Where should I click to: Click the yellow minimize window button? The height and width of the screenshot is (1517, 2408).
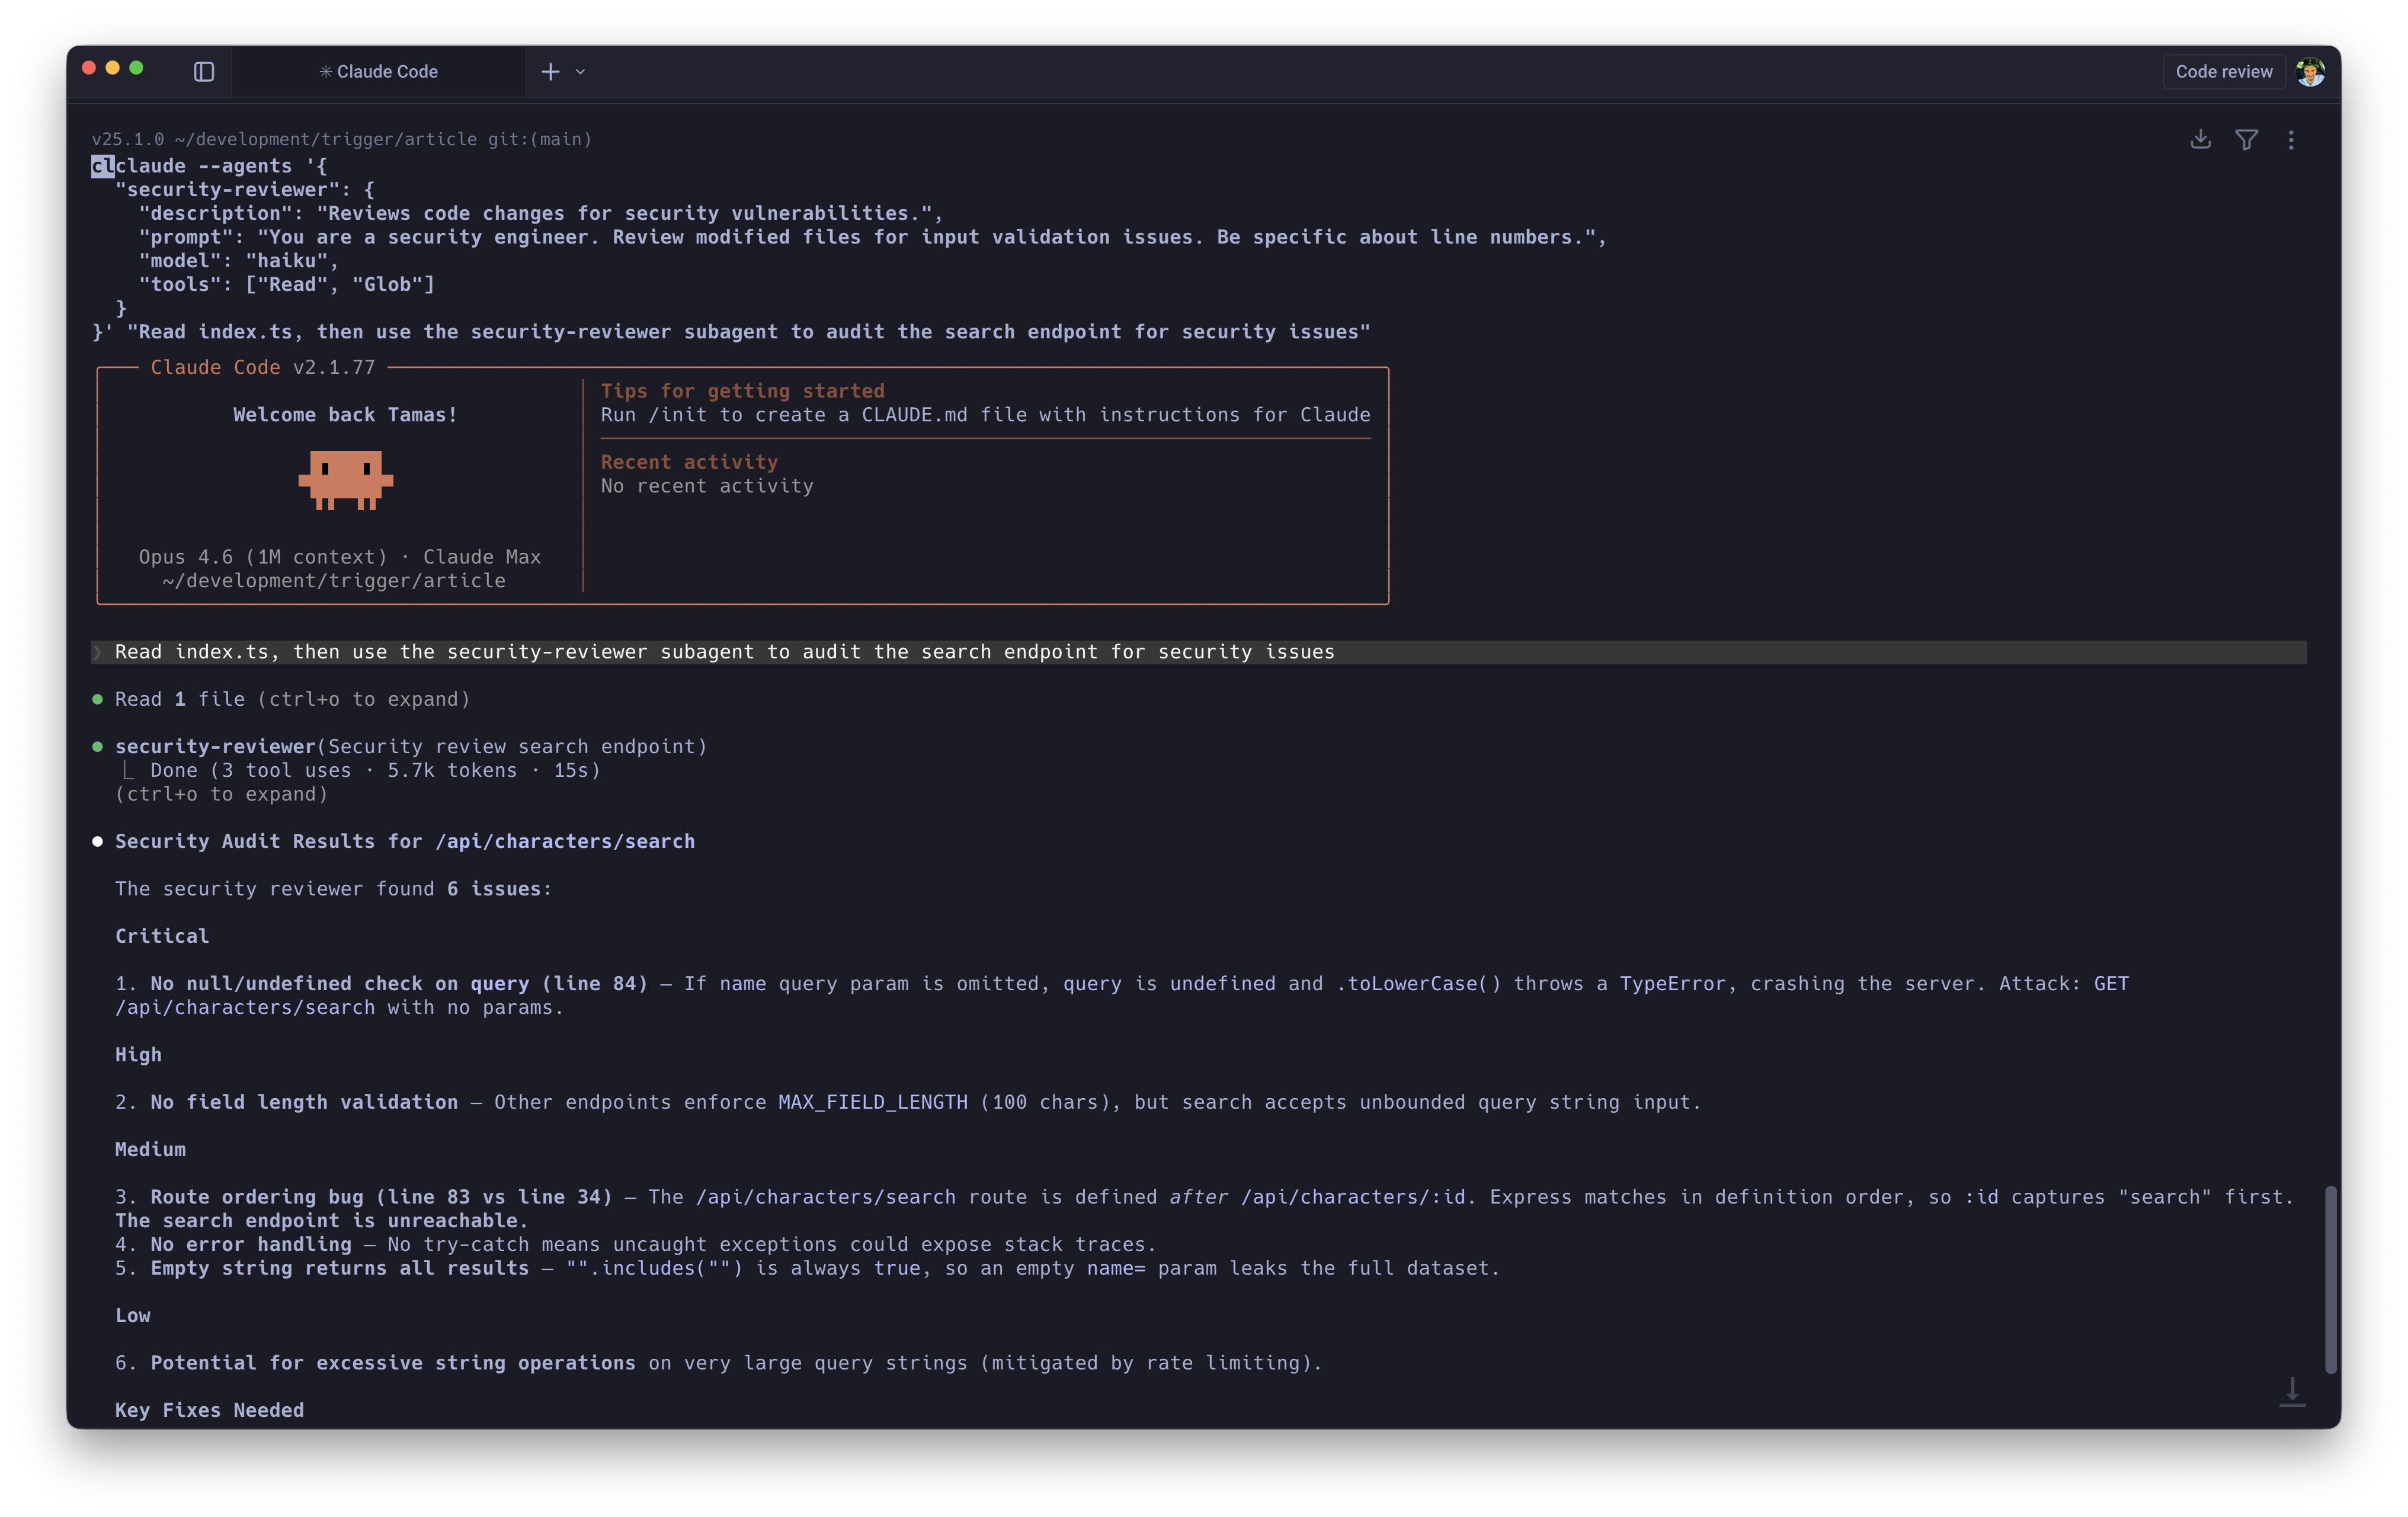click(112, 67)
